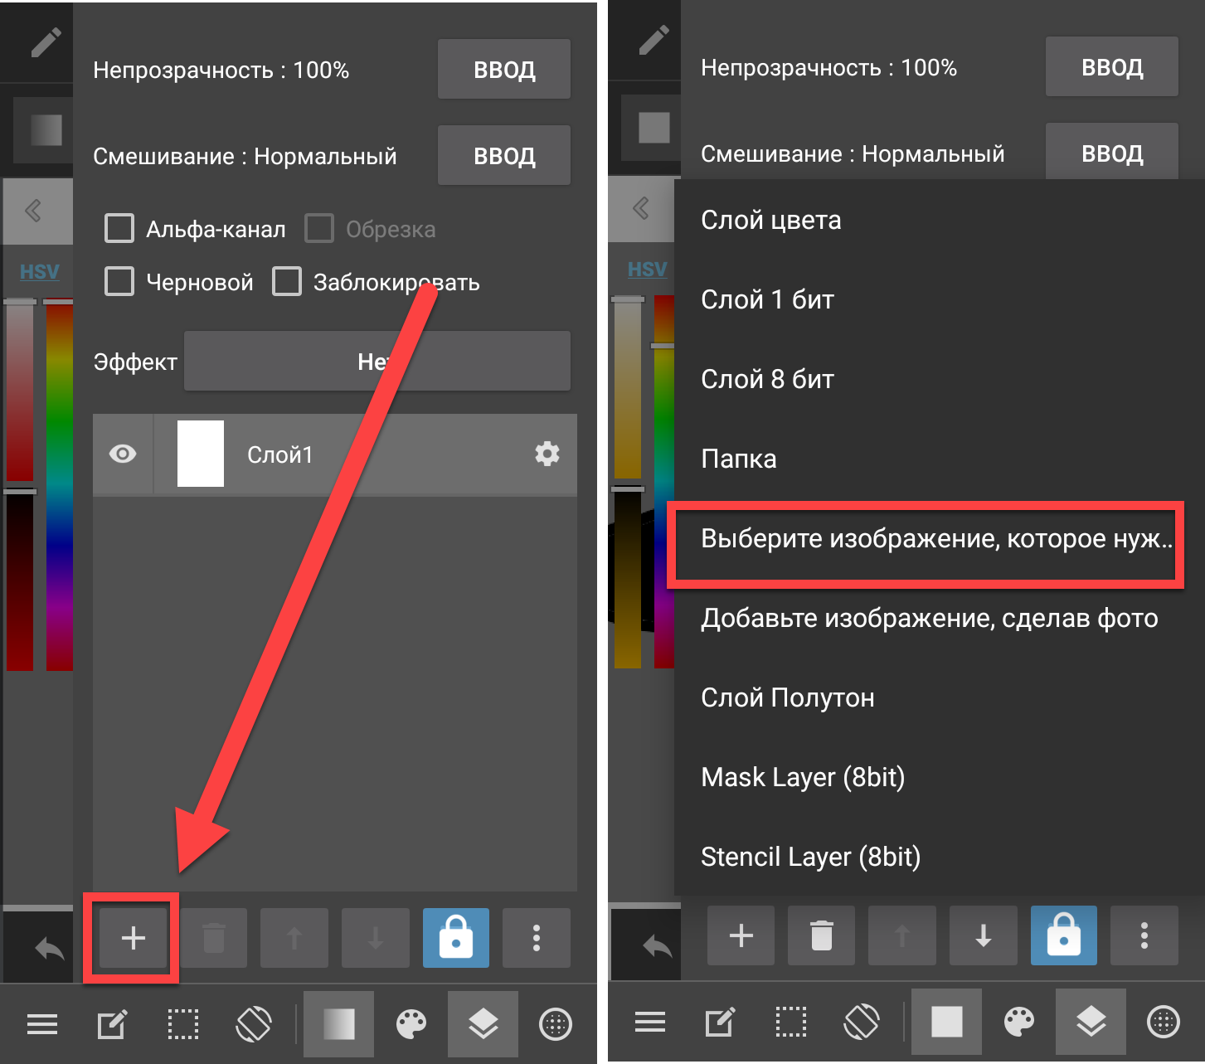
Task: Select pencil tool in left screenshot top corner
Action: [46, 42]
